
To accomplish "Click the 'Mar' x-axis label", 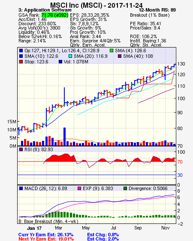I will tap(58, 228).
